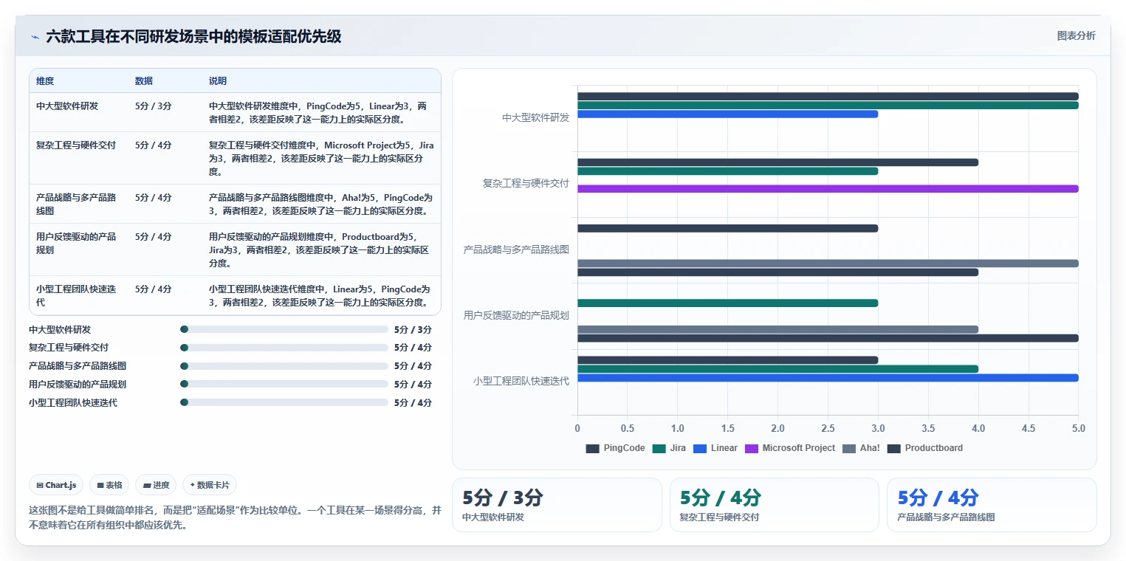Click the description mentioning Microsoft Project为5
Screen dimensions: 1126x561
[321, 159]
